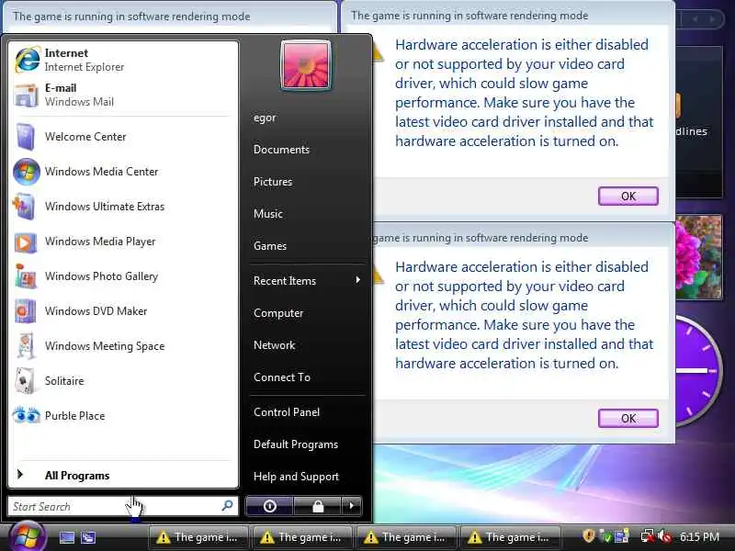The image size is (735, 551).
Task: Open Computer from Start menu
Action: click(278, 313)
